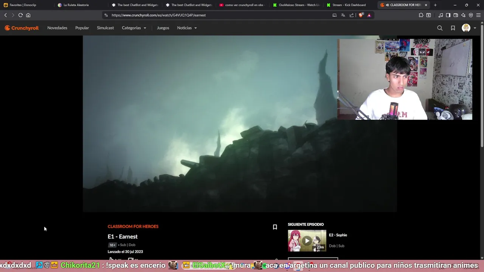
Task: Open Brave Rewards triangle icon
Action: click(x=369, y=15)
